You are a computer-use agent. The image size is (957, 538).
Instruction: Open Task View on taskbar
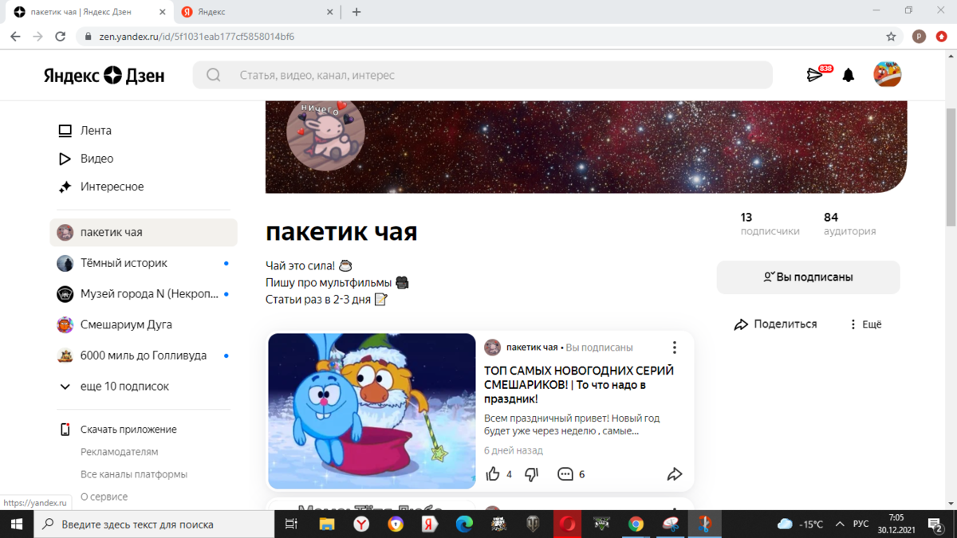click(292, 524)
